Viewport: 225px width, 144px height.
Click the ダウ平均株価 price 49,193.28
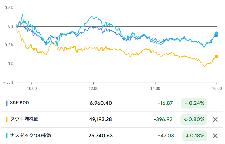click(101, 119)
